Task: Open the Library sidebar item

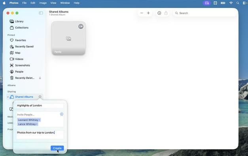Action: pyautogui.click(x=17, y=21)
